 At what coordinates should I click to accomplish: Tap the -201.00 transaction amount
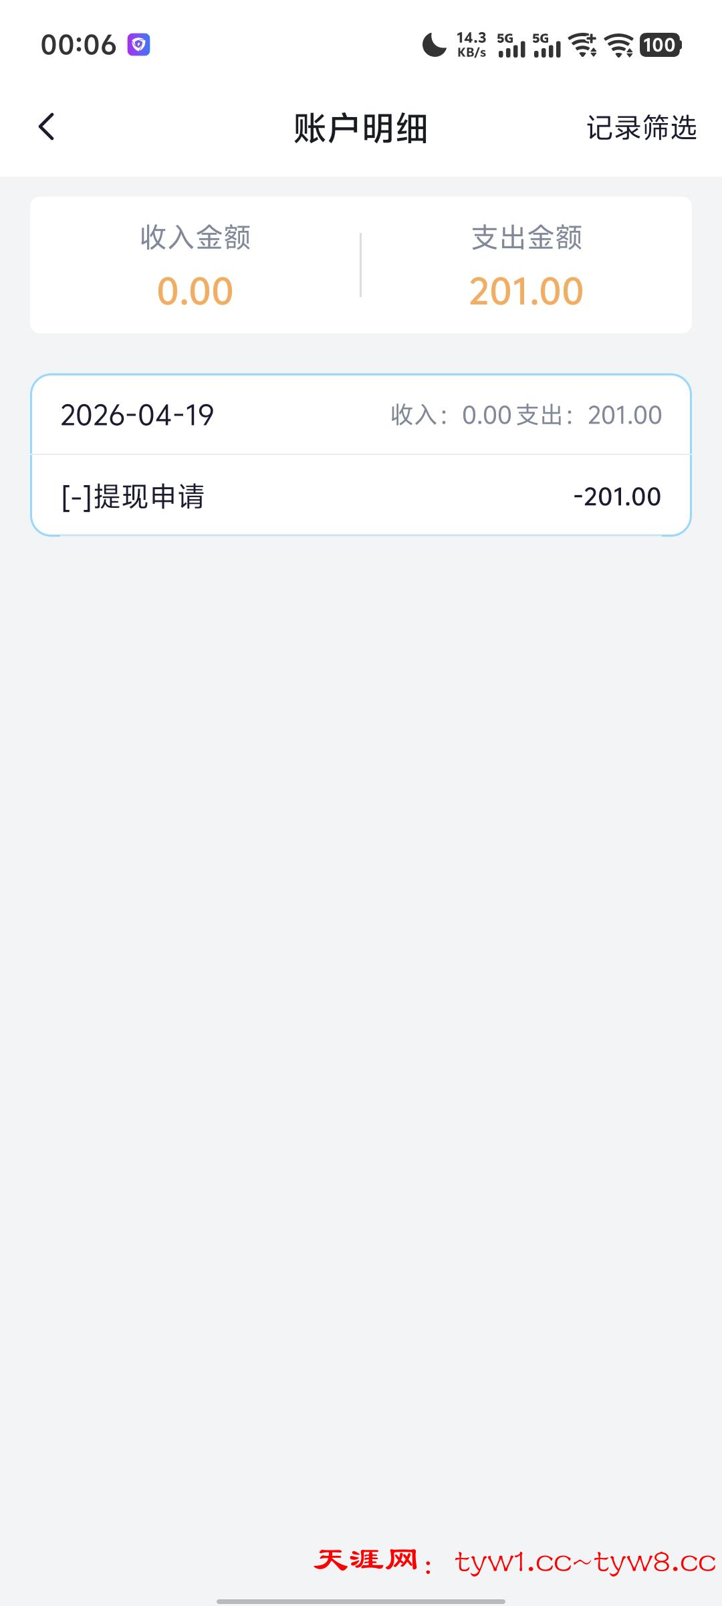point(617,497)
